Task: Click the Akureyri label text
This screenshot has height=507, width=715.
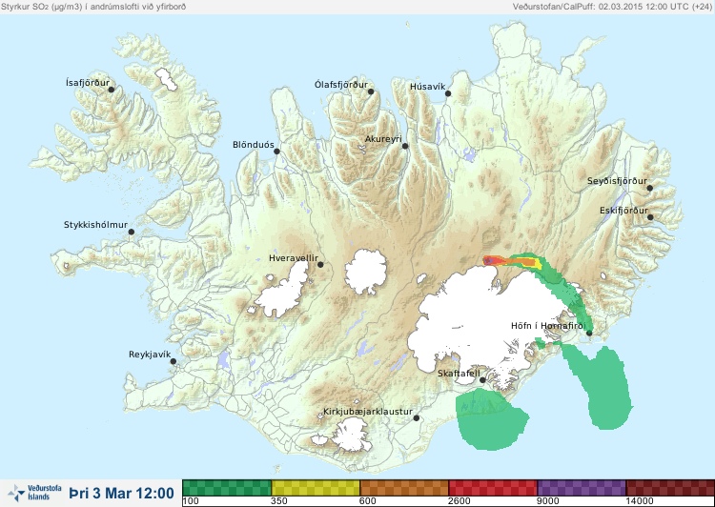Action: pos(383,139)
